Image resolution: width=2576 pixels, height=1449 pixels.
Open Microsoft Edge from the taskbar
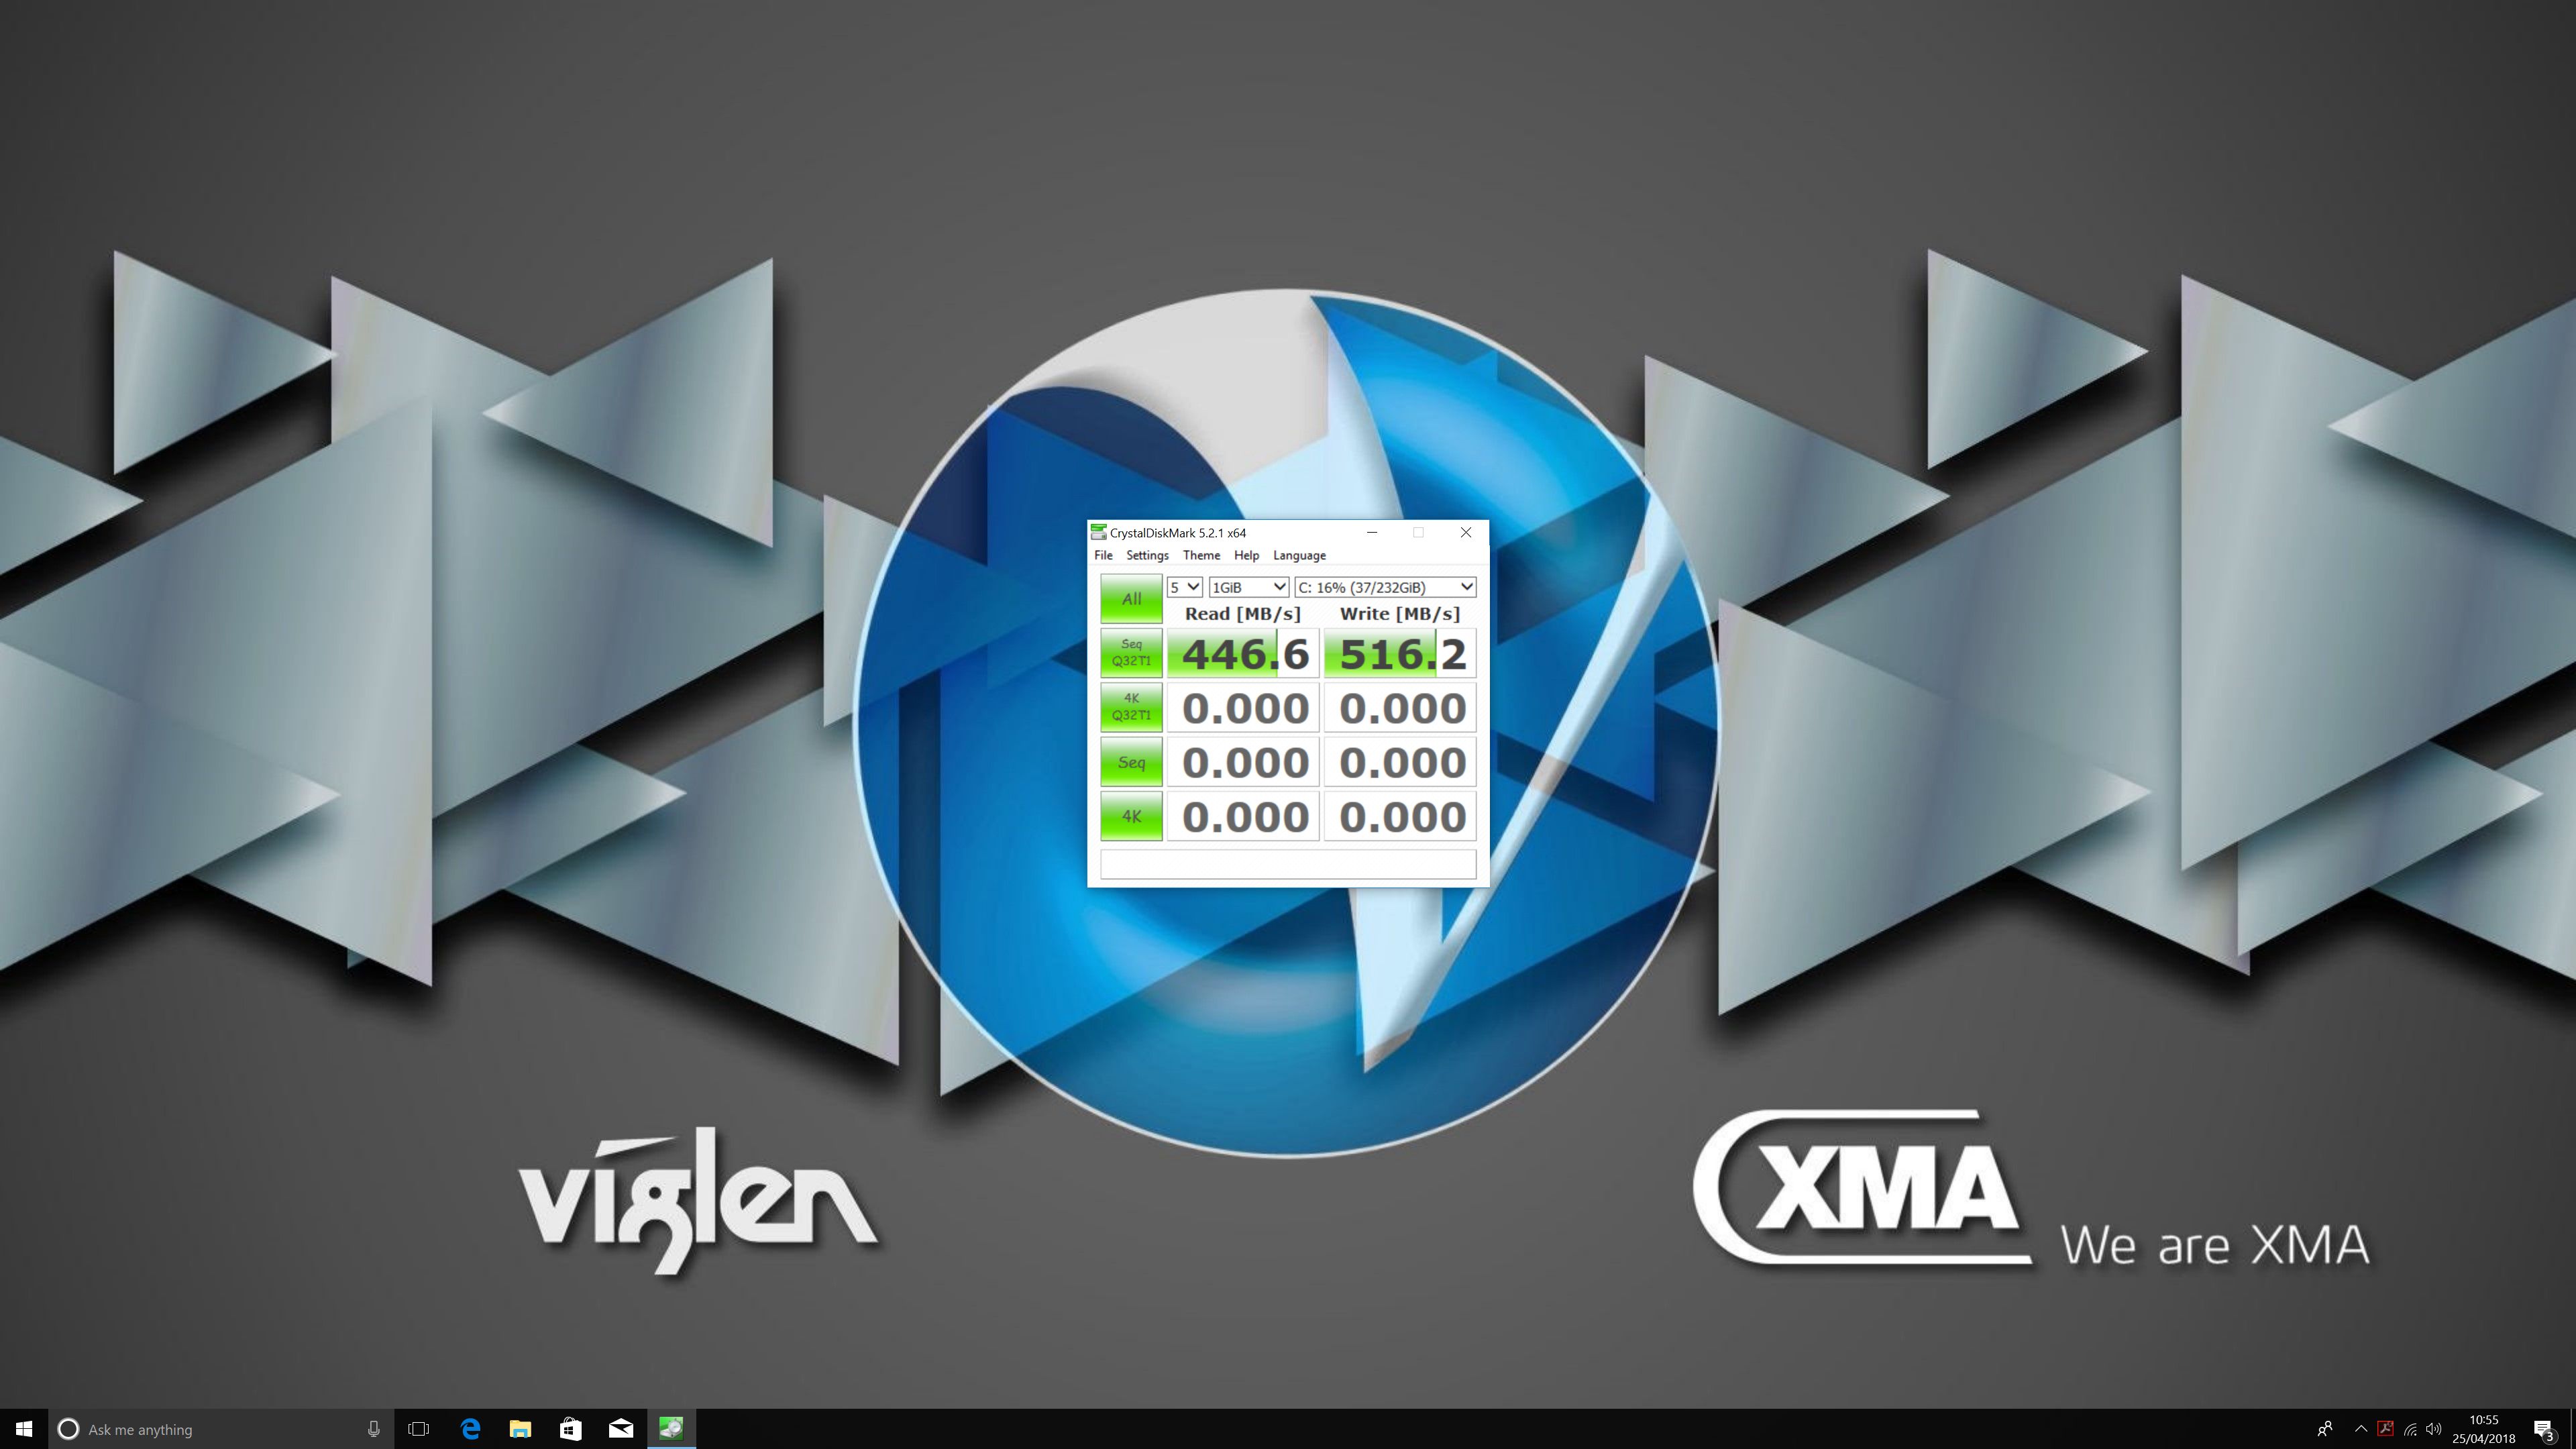coord(470,1429)
